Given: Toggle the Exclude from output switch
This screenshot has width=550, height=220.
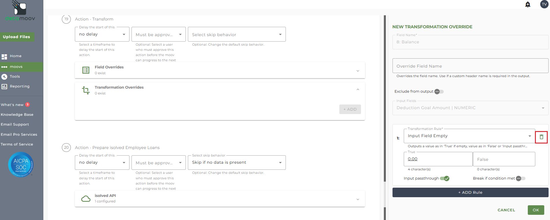Looking at the screenshot, I should pos(439,92).
